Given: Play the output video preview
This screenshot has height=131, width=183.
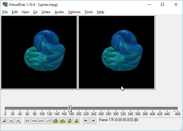Looking at the screenshot, I should (18, 120).
